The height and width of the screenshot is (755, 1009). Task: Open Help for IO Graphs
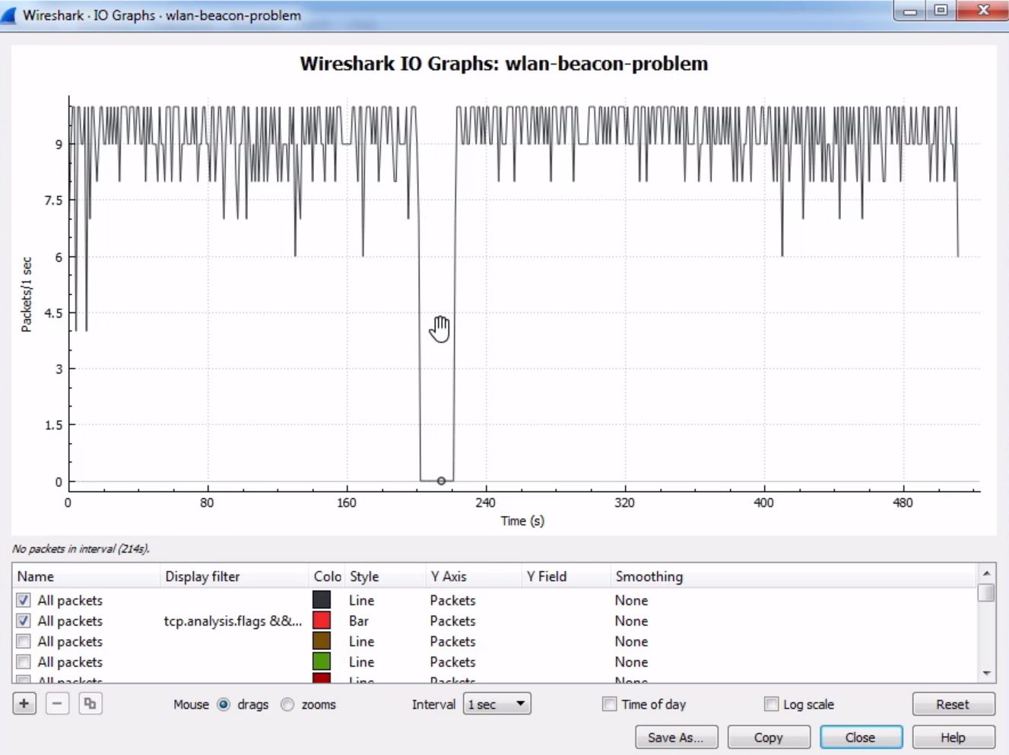point(953,738)
